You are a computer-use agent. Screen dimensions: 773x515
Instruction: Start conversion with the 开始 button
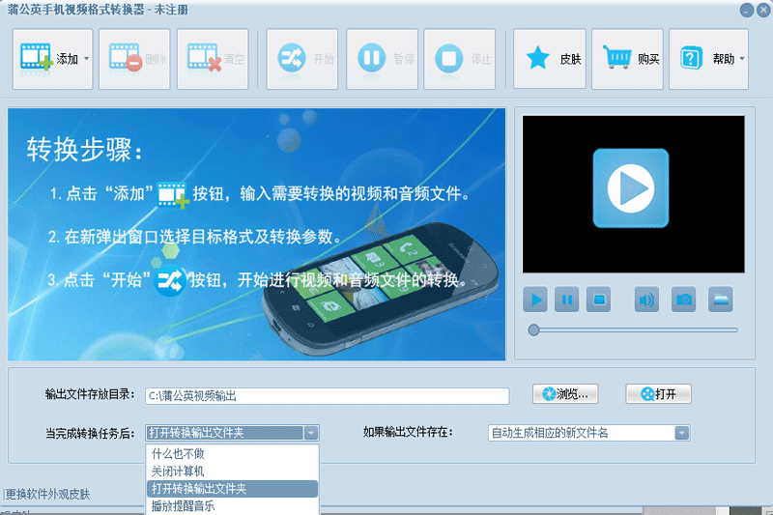[x=302, y=59]
